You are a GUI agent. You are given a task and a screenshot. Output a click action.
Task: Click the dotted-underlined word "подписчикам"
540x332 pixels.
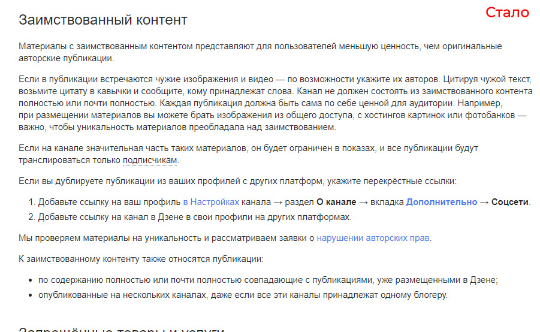(x=150, y=160)
